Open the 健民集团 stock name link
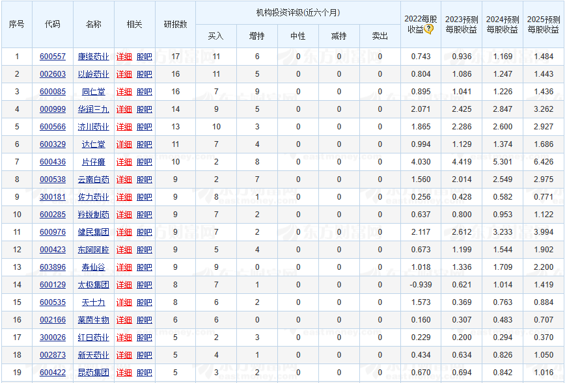The height and width of the screenshot is (383, 567). [x=93, y=232]
